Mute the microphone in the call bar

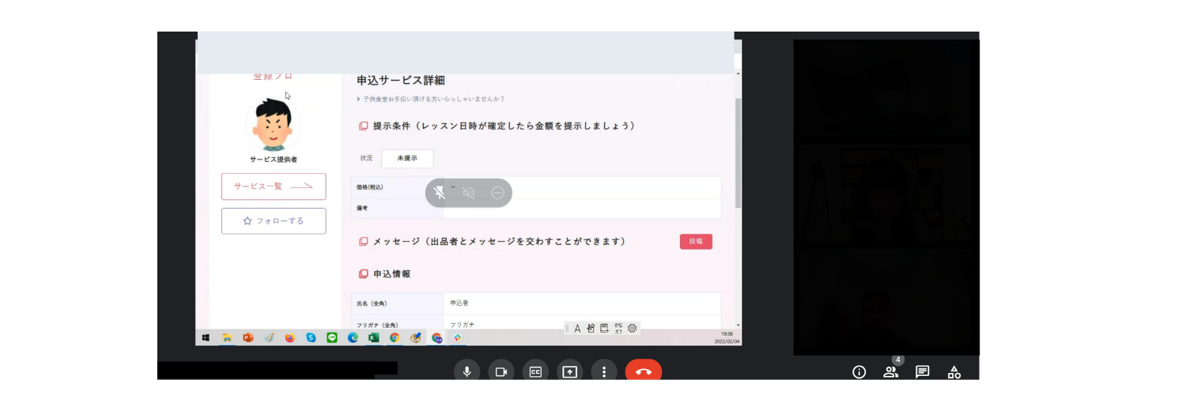[x=467, y=372]
